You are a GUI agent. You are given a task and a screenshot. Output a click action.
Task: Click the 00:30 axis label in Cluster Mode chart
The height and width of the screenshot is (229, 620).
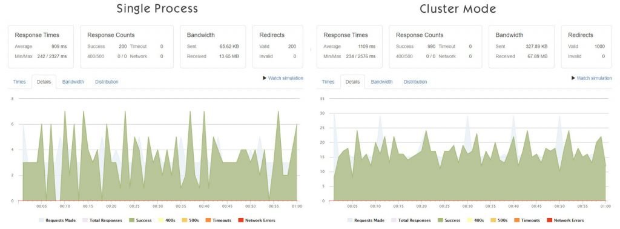click(x=467, y=207)
